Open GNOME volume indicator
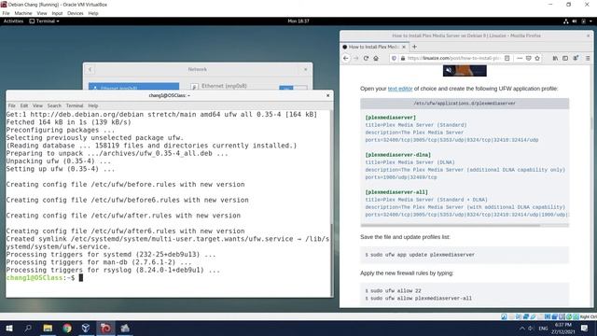 tap(575, 21)
